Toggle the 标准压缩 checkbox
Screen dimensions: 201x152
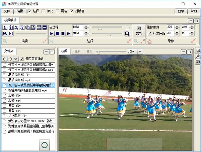click(150, 34)
